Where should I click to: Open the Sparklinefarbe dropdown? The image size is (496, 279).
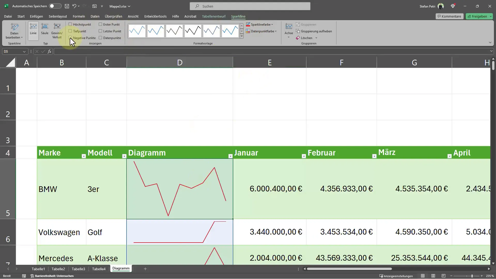point(260,24)
